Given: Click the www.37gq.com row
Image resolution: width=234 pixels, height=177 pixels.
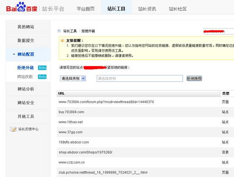Looking at the screenshot, I should [x=145, y=132].
